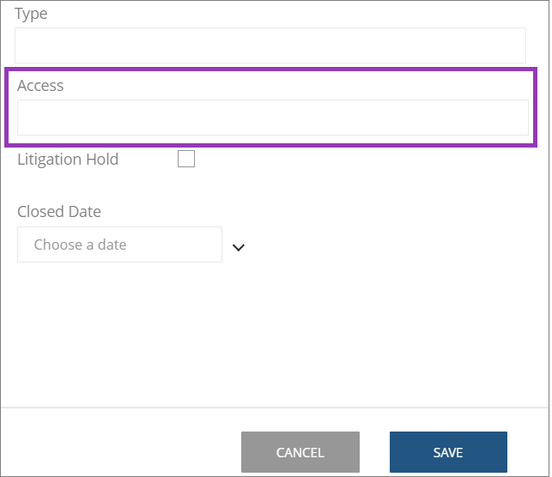Screen dimensions: 552x477
Task: Place cursor in the highlighted Access textbox
Action: coord(273,118)
